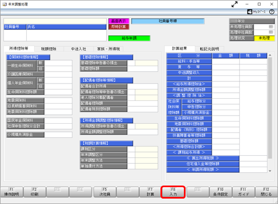The width and height of the screenshot is (278, 204).
Task: Switch to the 家族・所得税 tab
Action: pyautogui.click(x=108, y=49)
